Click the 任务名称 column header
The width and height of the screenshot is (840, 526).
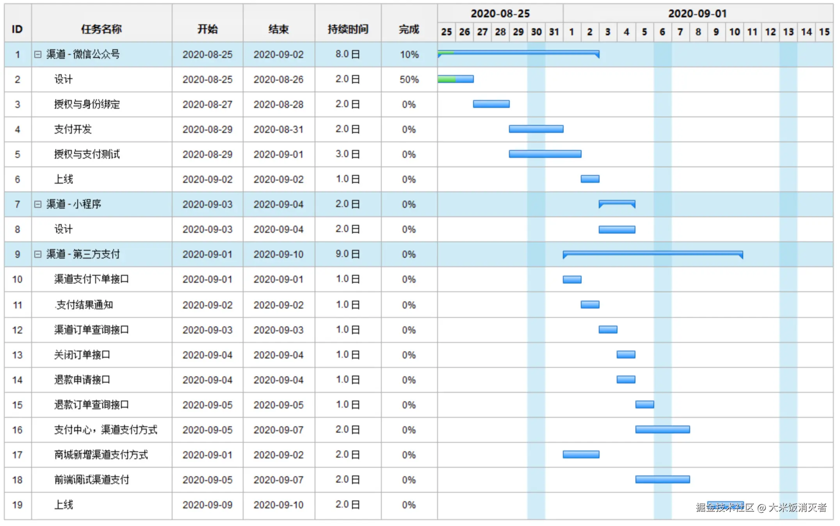(101, 29)
